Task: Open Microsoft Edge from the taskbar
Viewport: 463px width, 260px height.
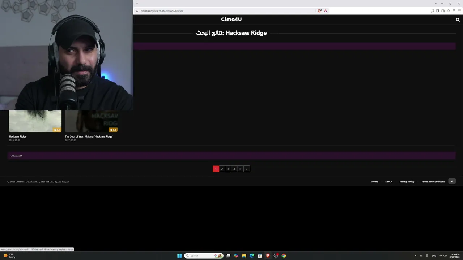Action: (252, 256)
